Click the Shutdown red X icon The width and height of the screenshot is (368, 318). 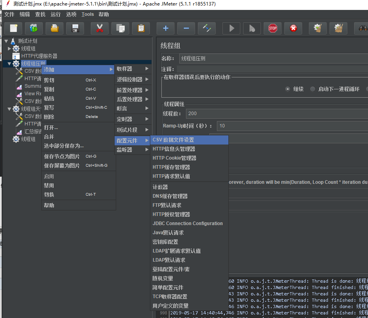(293, 29)
